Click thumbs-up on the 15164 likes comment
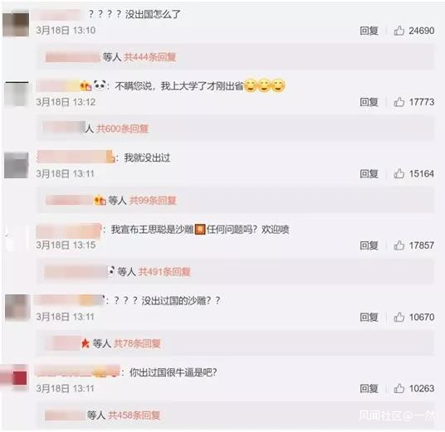 point(399,173)
